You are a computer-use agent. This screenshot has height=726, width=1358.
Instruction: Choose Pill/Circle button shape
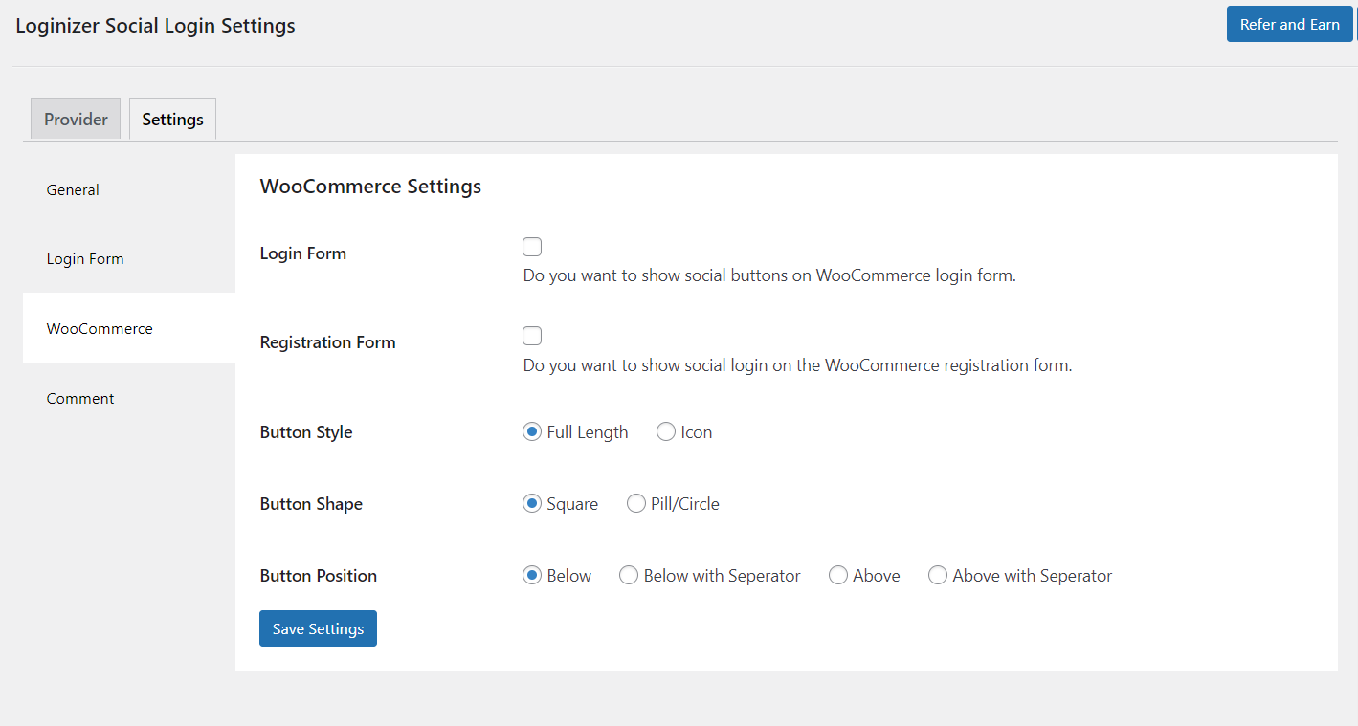coord(636,504)
